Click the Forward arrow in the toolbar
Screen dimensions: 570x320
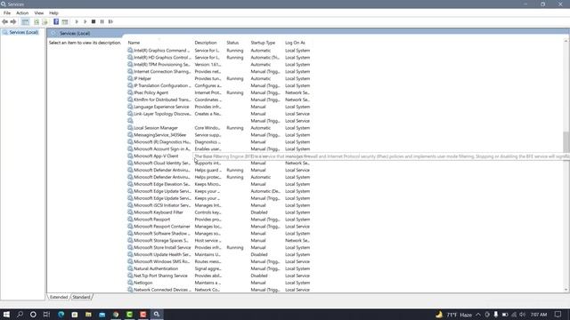13,21
